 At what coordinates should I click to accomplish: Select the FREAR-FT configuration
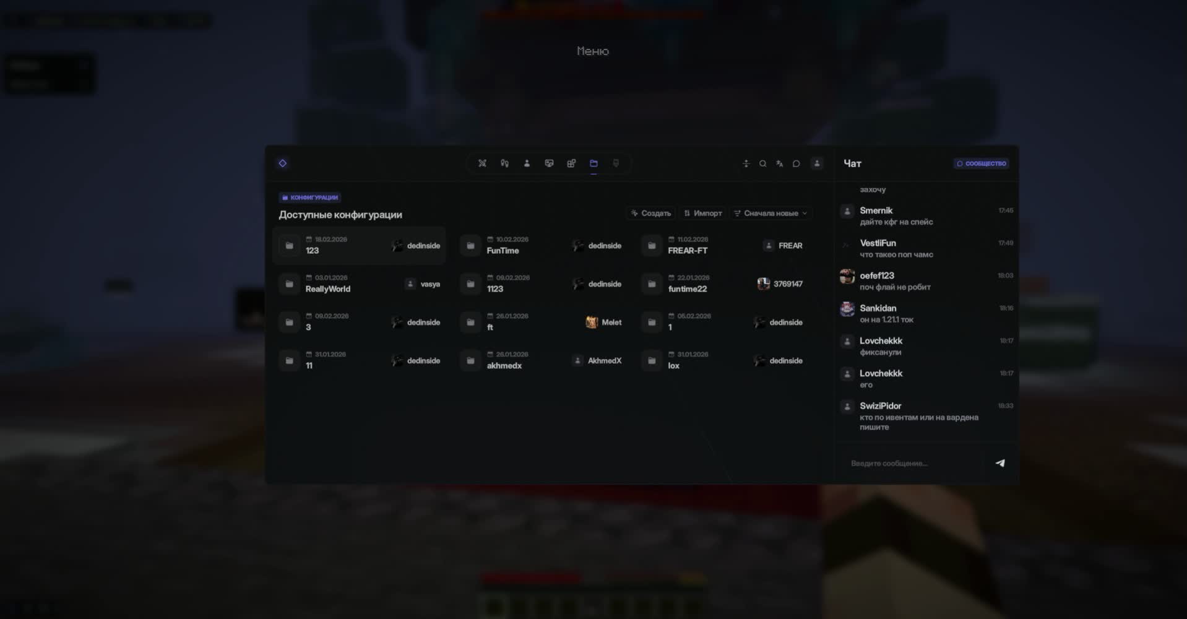[x=722, y=246]
